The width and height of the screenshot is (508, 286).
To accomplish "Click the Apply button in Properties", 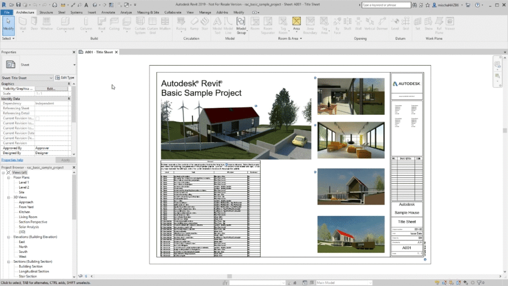I will click(x=65, y=160).
